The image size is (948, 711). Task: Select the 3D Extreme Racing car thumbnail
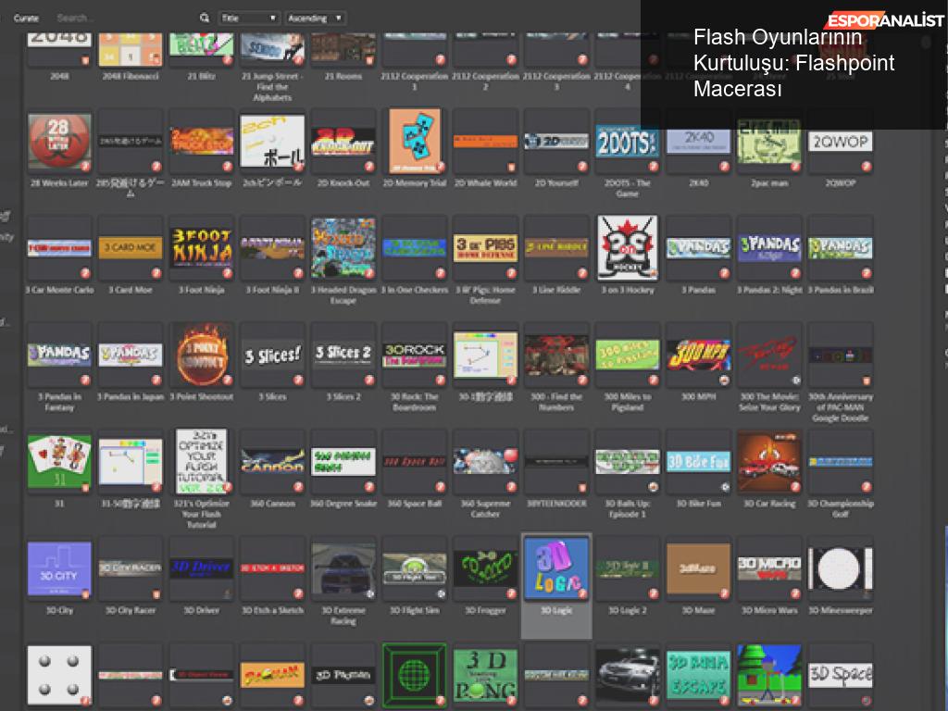pyautogui.click(x=343, y=568)
